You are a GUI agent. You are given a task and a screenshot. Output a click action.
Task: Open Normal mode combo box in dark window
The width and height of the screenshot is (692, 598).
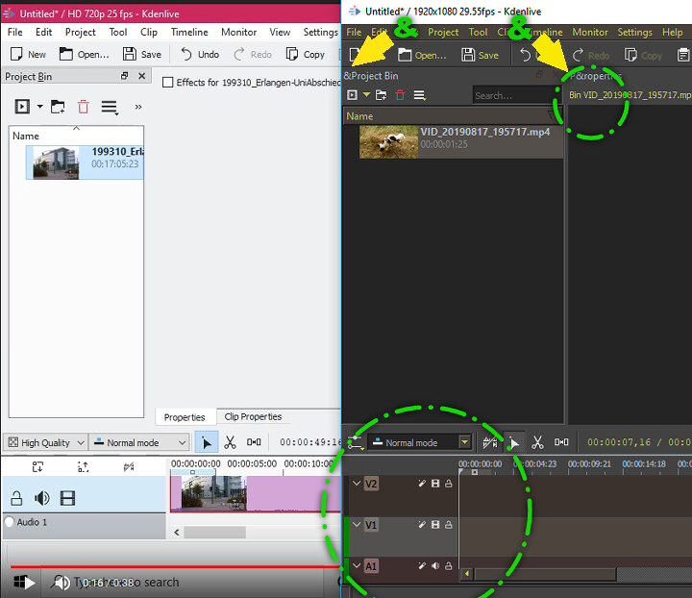tap(420, 442)
